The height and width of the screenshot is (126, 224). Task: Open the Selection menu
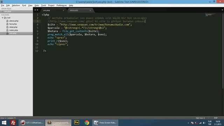16,6
